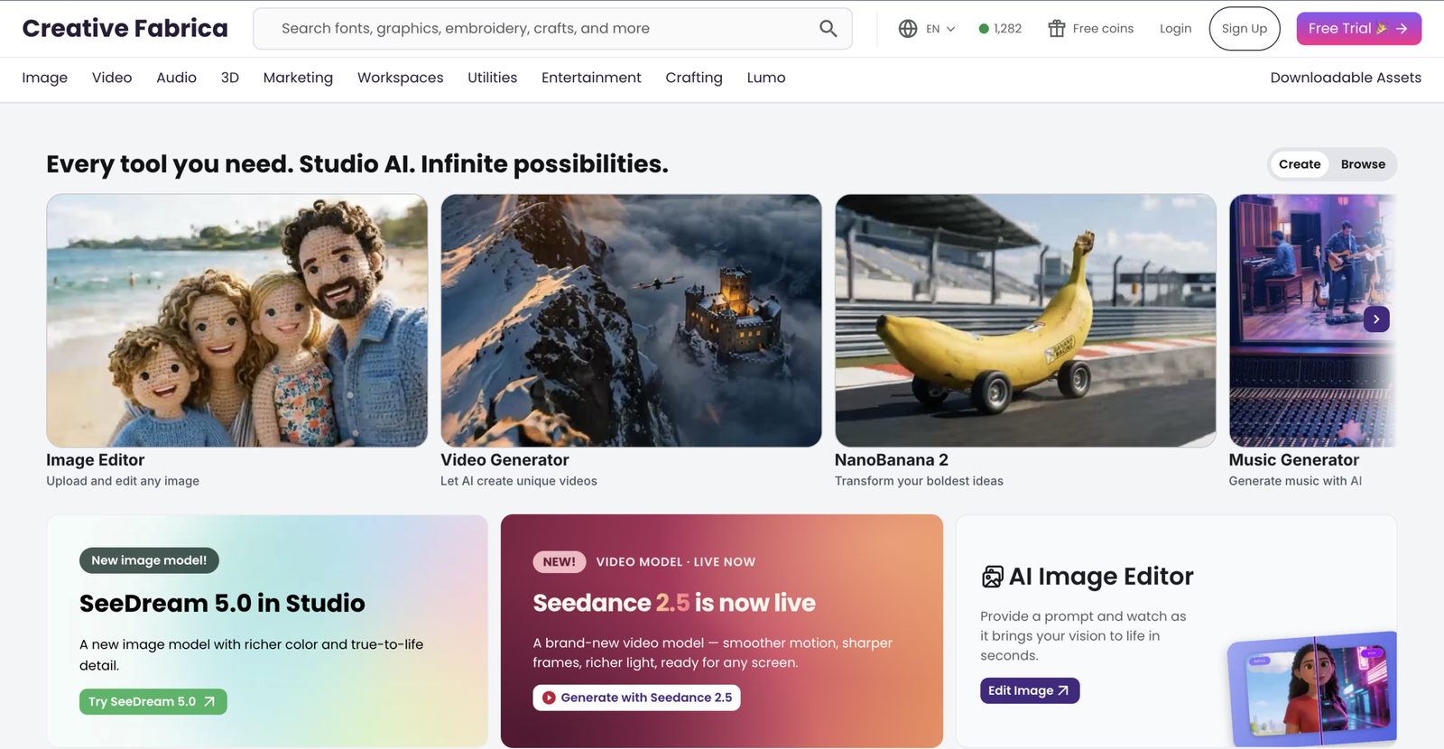The width and height of the screenshot is (1444, 749).
Task: Click the AI Image Editor heading text
Action: point(1101,577)
